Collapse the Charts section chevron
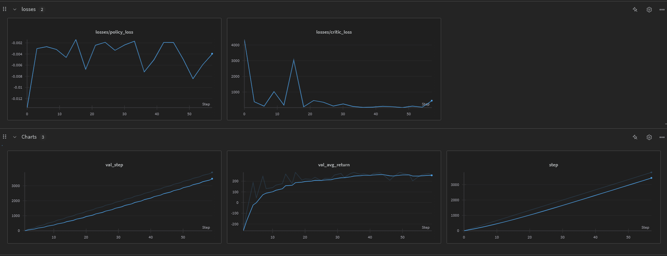This screenshot has width=667, height=256. pos(15,137)
